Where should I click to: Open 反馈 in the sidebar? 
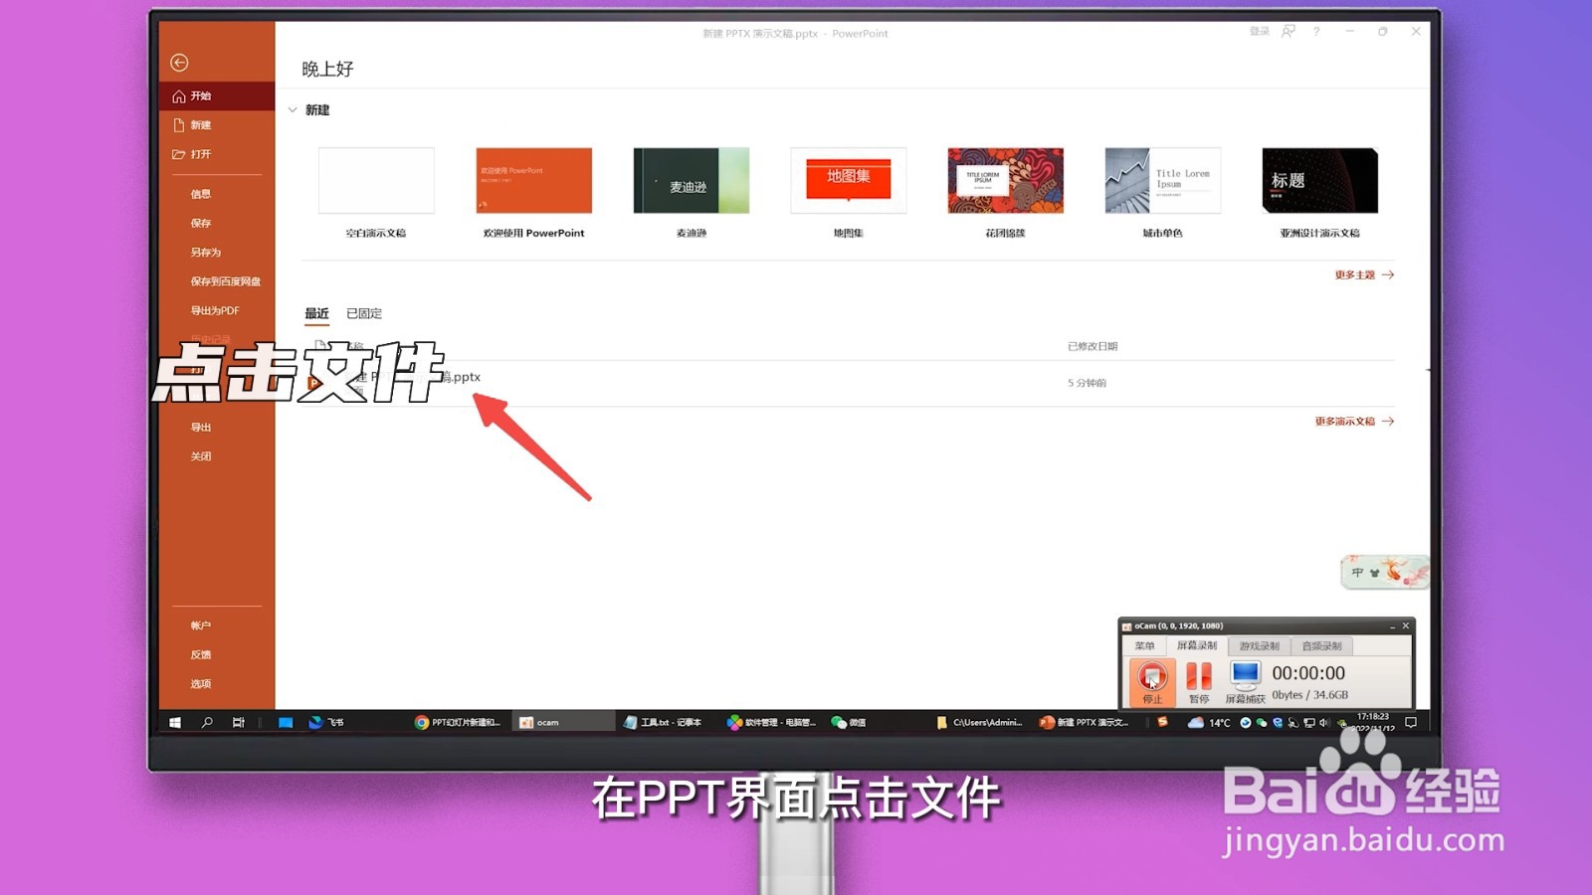(201, 654)
